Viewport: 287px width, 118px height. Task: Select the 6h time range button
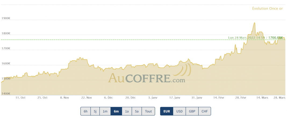(85, 111)
